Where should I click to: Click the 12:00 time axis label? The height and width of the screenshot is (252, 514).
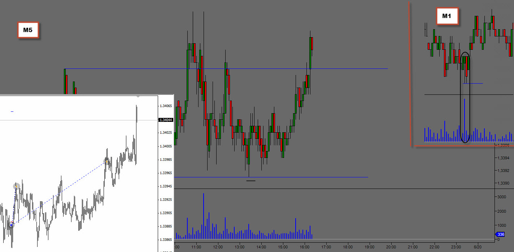pos(218,247)
